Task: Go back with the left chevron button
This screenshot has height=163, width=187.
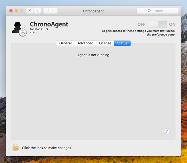Action: tap(30, 11)
